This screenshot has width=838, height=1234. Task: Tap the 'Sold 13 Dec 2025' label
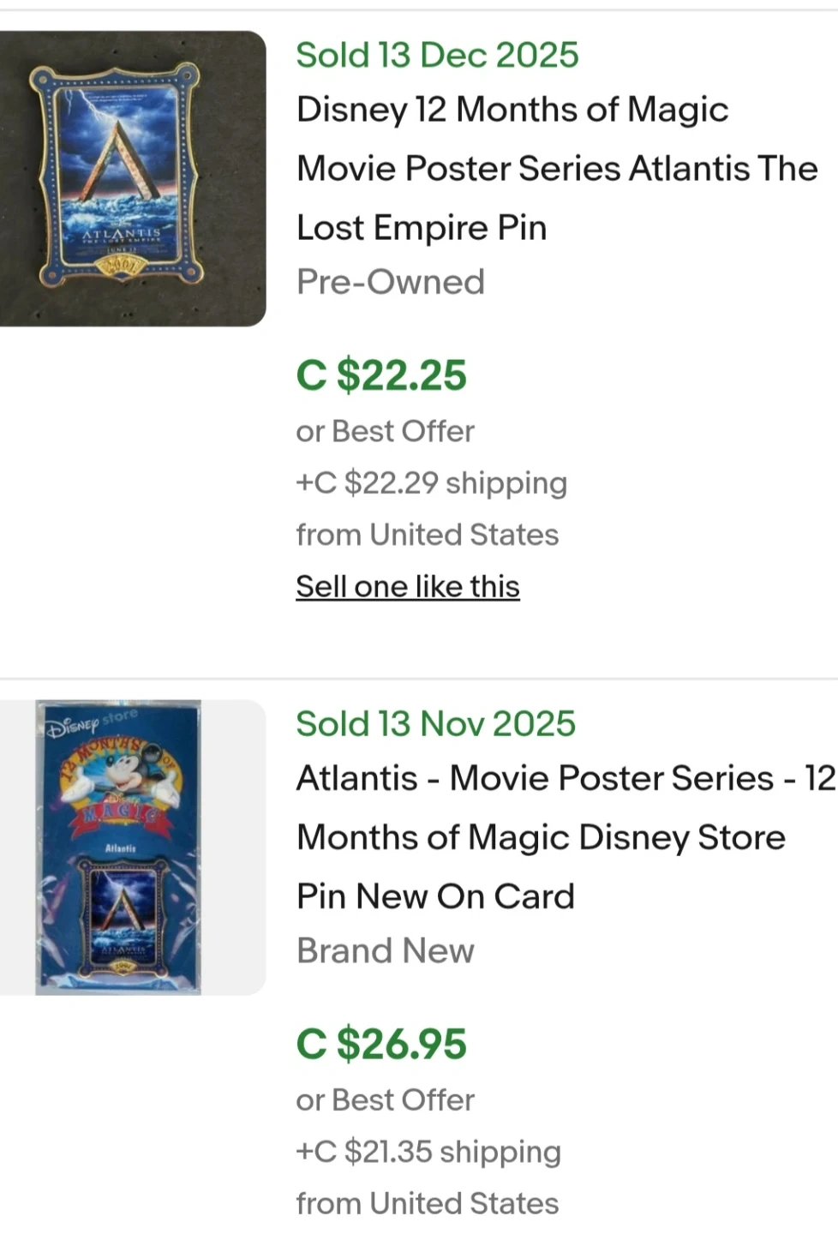click(437, 55)
